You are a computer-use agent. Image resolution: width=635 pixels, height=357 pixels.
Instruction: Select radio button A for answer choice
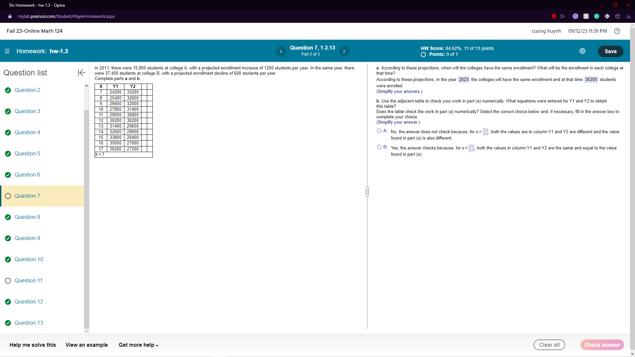379,131
